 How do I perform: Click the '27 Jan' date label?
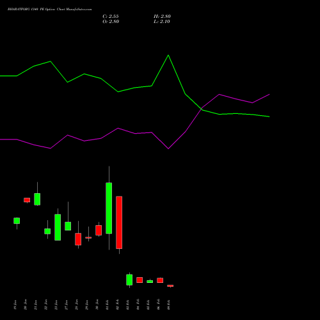[67, 305]
